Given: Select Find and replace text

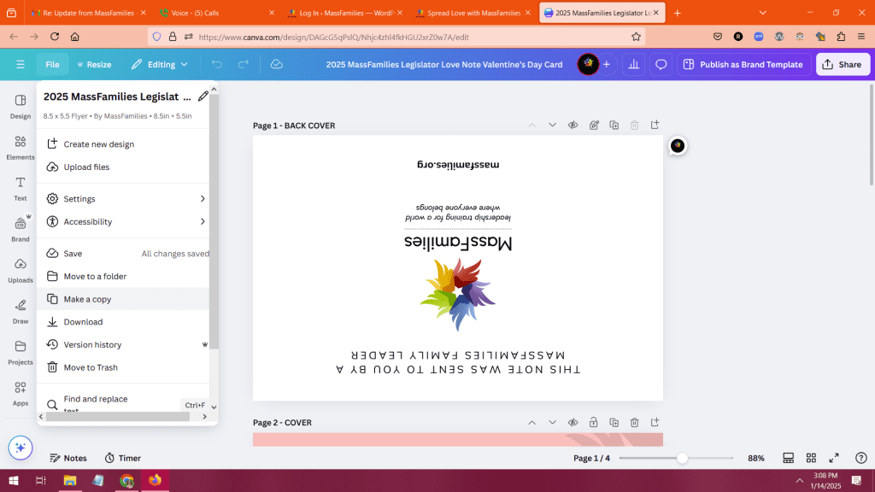Looking at the screenshot, I should (123, 403).
